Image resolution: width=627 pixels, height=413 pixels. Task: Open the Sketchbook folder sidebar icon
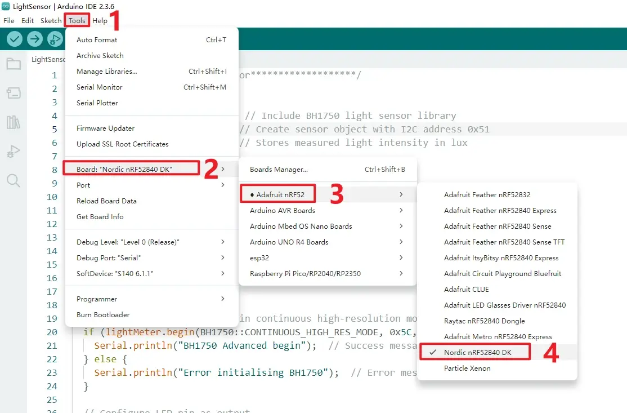click(x=14, y=64)
